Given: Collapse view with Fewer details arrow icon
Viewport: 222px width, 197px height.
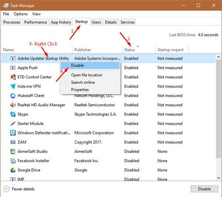Looking at the screenshot, I should (x=7, y=189).
